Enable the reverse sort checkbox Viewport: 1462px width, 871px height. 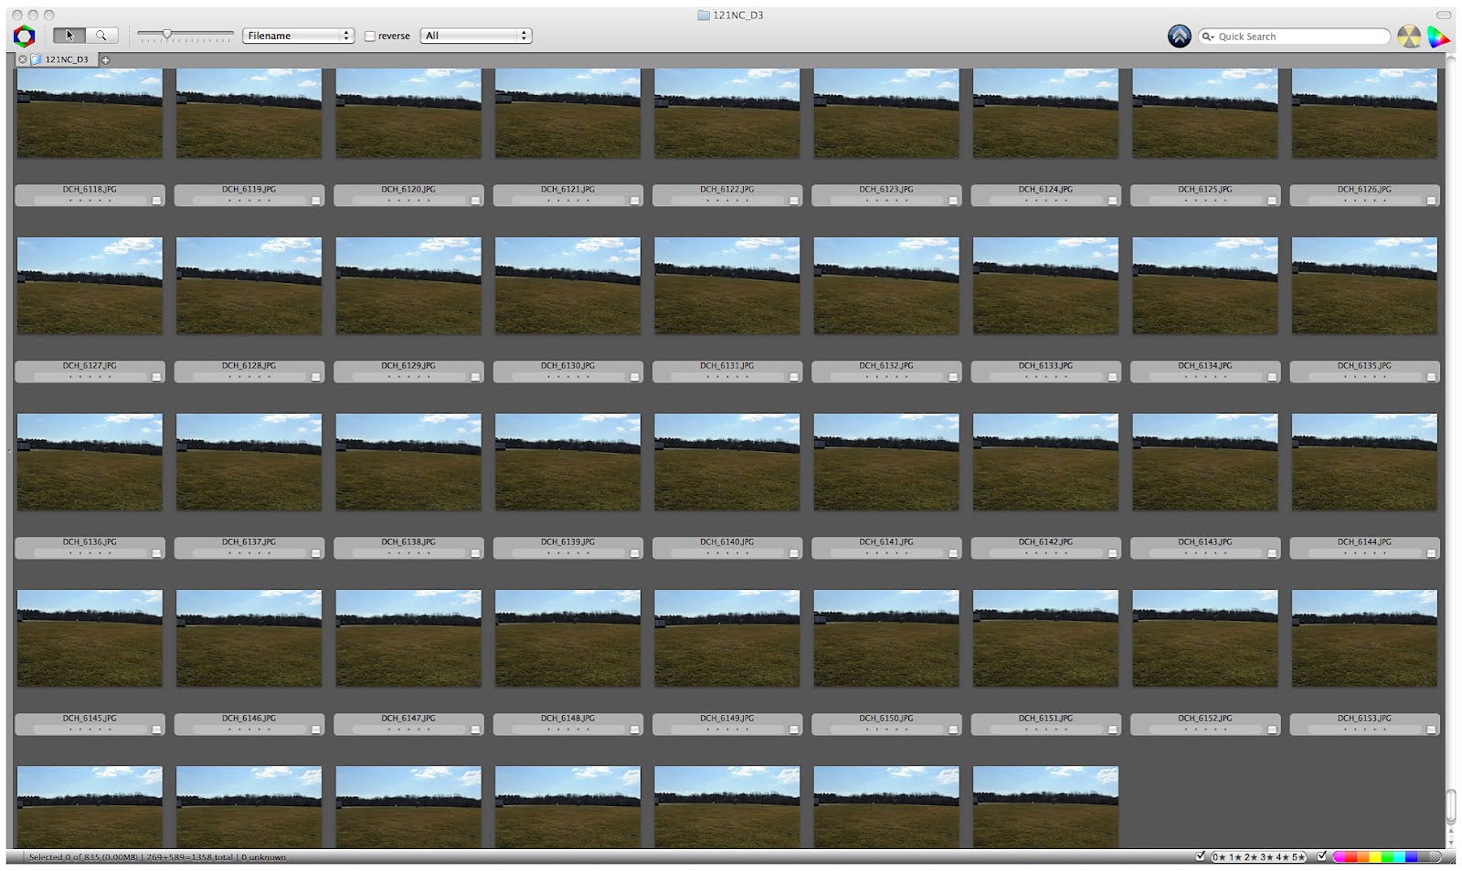click(x=370, y=37)
